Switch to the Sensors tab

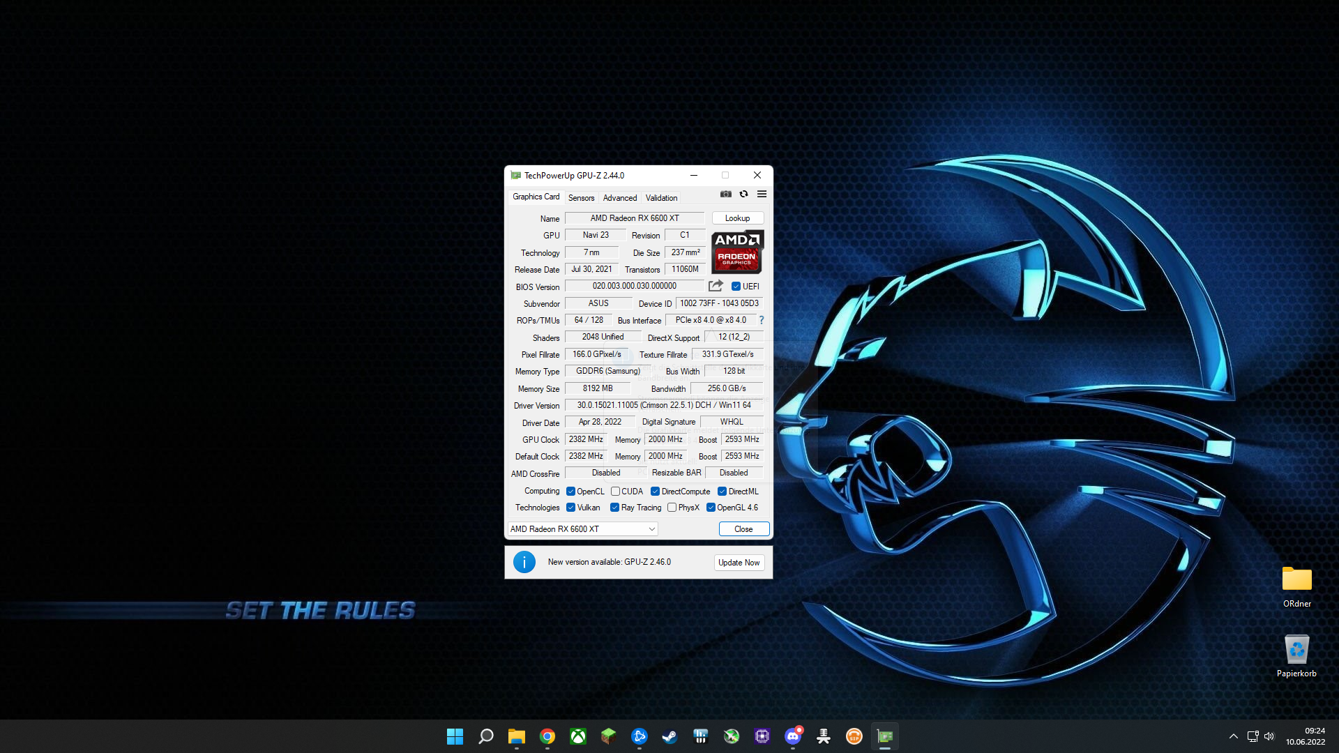(x=581, y=198)
